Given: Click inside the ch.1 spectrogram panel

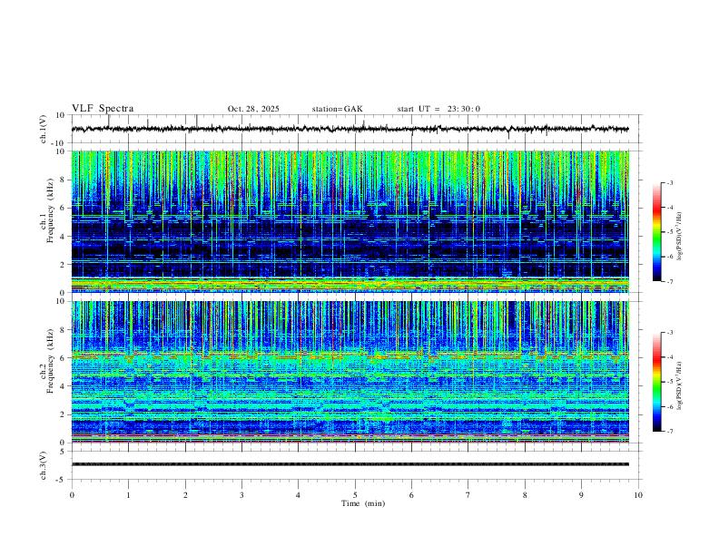Looking at the screenshot, I should pyautogui.click(x=350, y=221).
